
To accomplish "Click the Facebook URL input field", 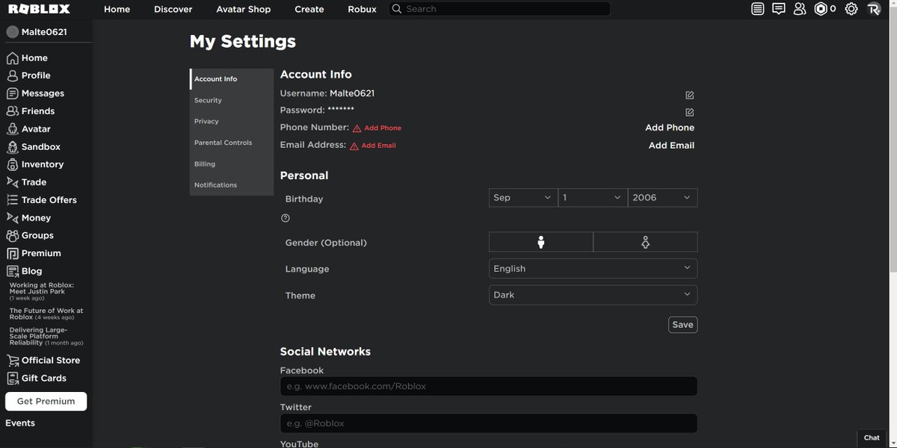I will pyautogui.click(x=489, y=386).
